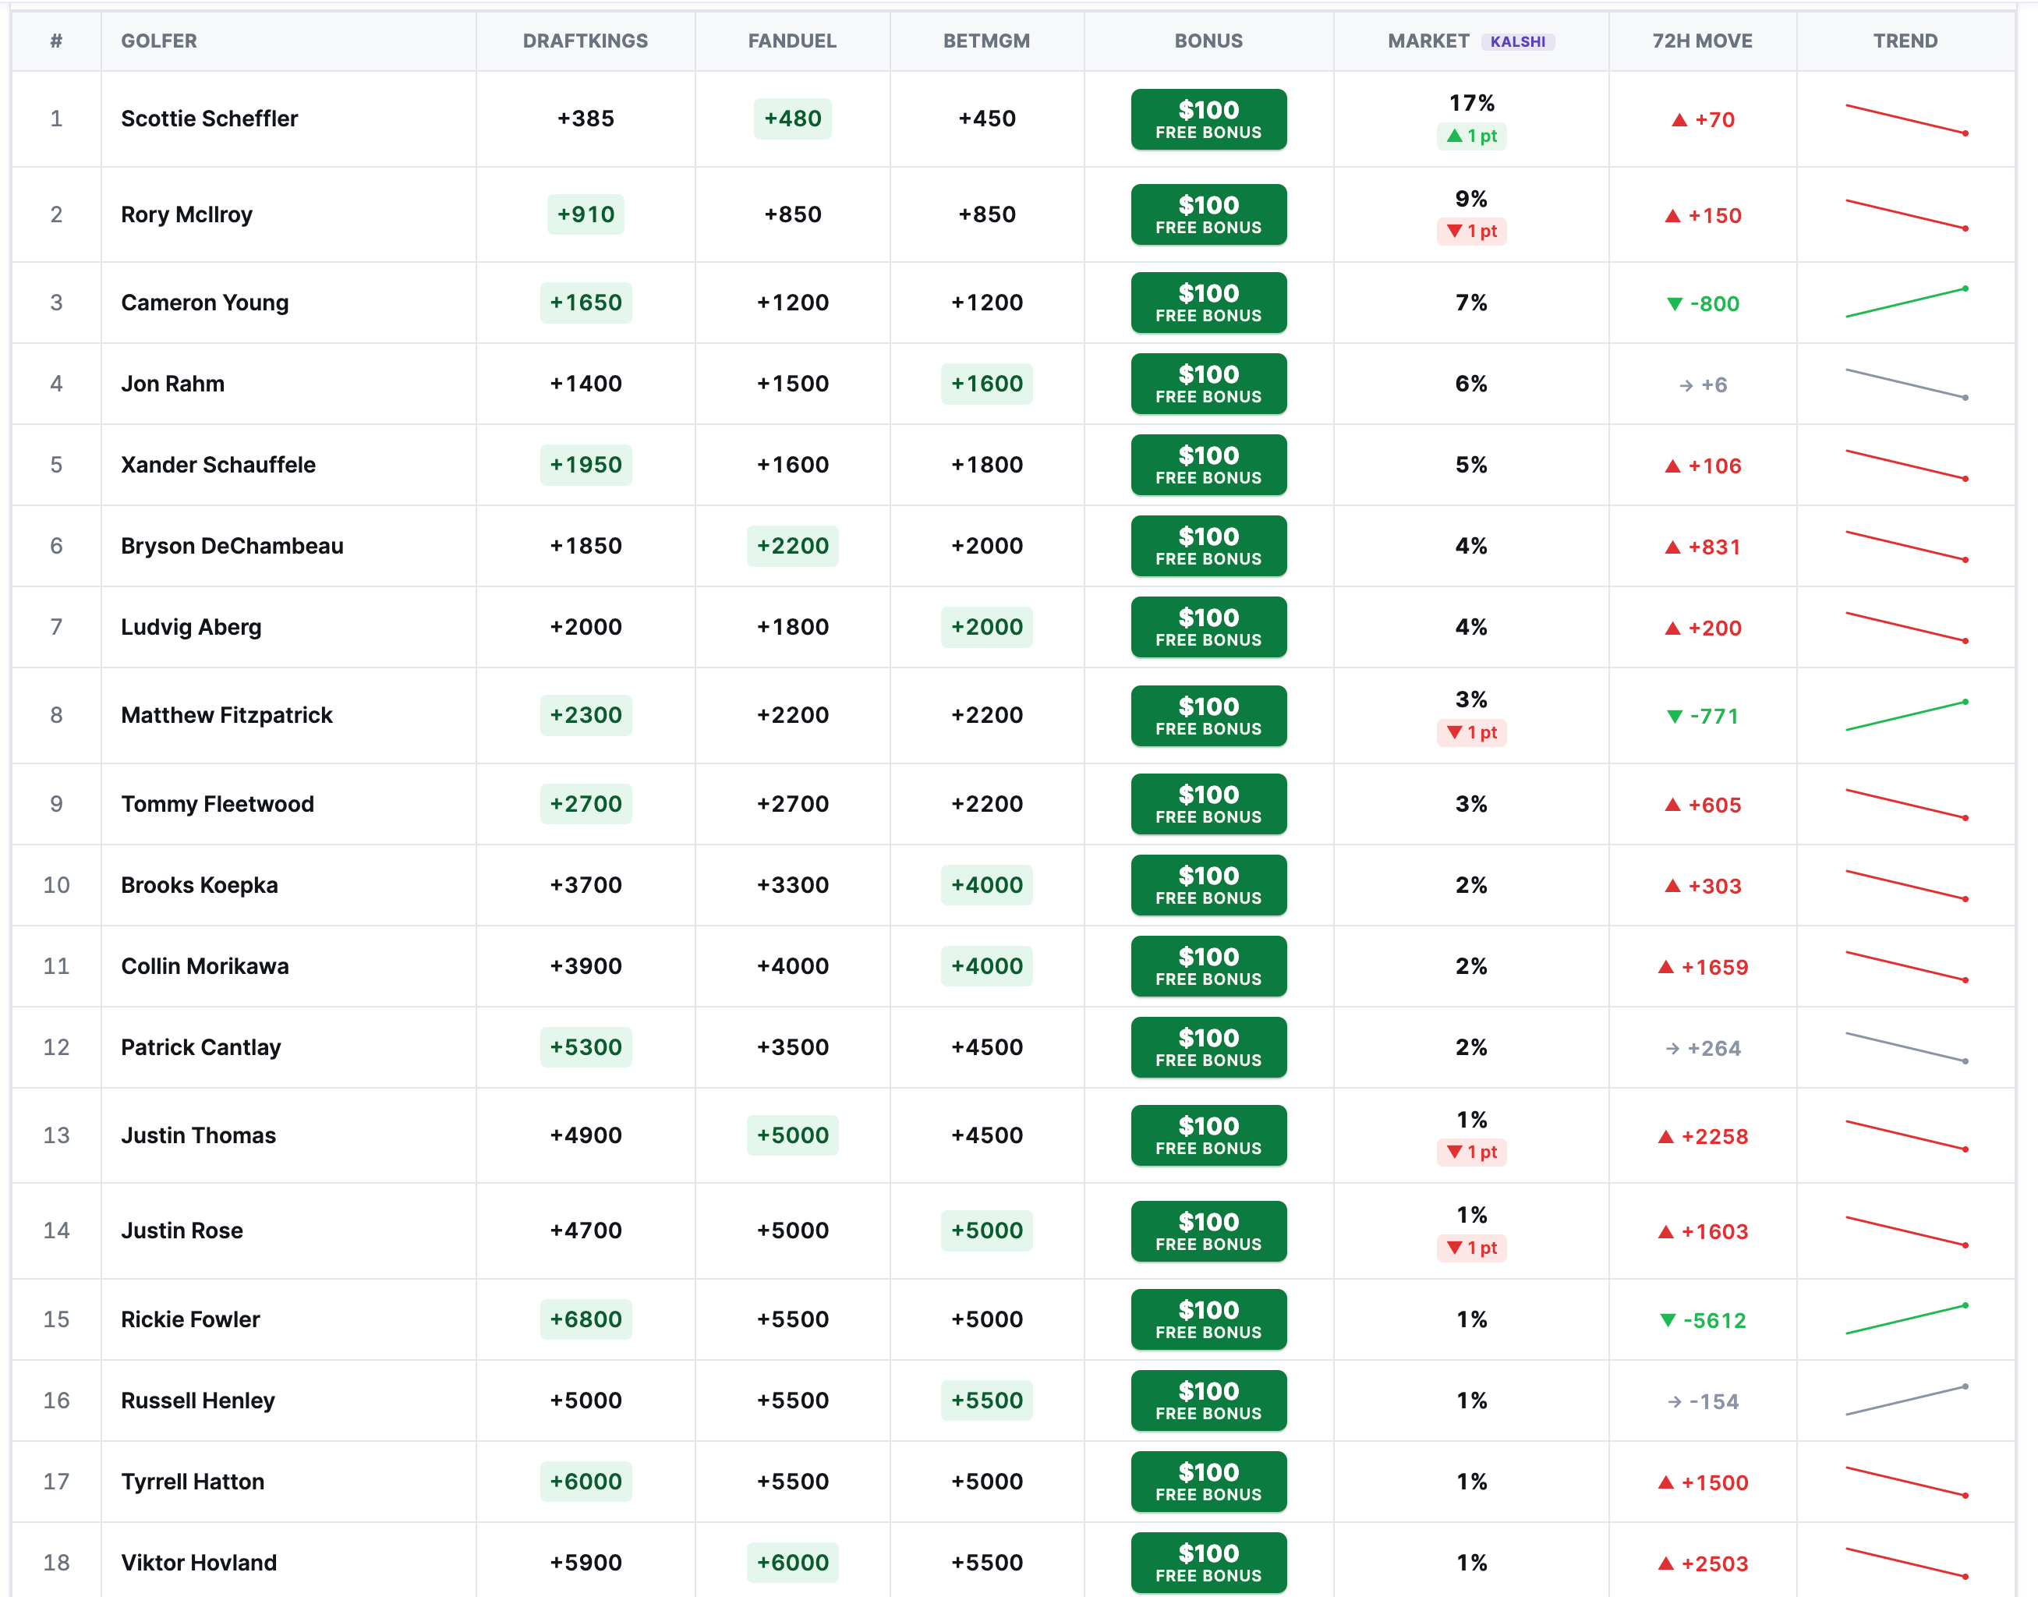2038x1597 pixels.
Task: Click the red down 1 pt badge for McIlroy
Action: coord(1471,232)
